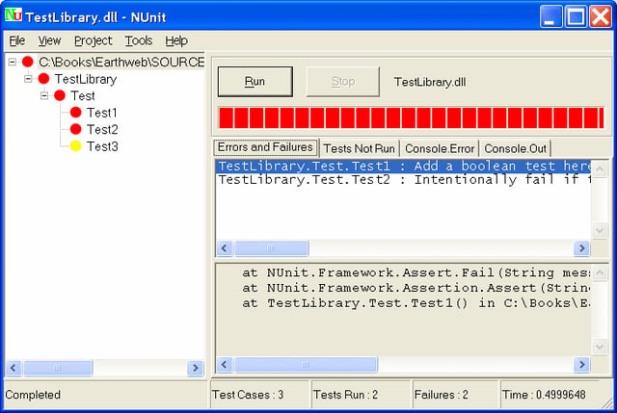This screenshot has width=617, height=413.
Task: Minimize the NUnit window
Action: click(550, 16)
